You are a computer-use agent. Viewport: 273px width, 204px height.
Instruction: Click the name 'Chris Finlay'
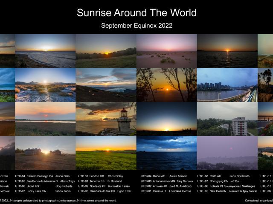pos(115,176)
